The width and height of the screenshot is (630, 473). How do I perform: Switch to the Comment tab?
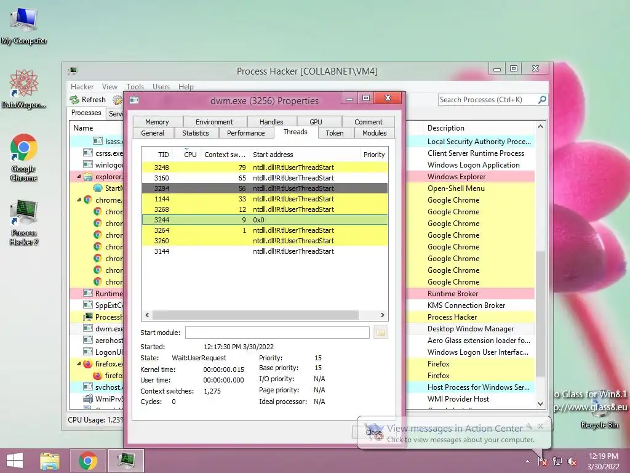[x=369, y=122]
